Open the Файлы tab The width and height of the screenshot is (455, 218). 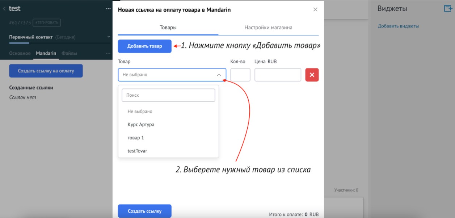pos(69,53)
